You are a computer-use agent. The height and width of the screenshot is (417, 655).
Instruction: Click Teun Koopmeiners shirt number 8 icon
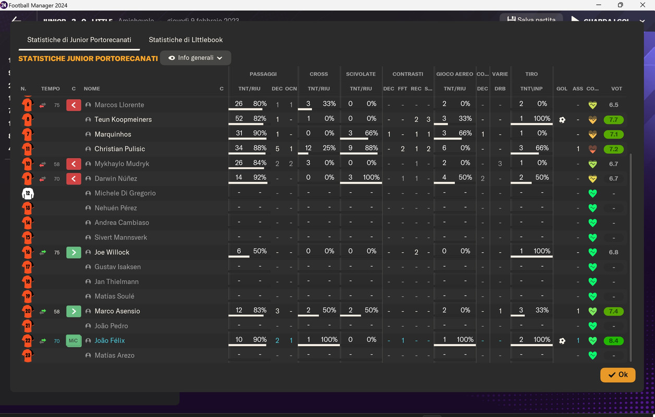[x=28, y=120]
